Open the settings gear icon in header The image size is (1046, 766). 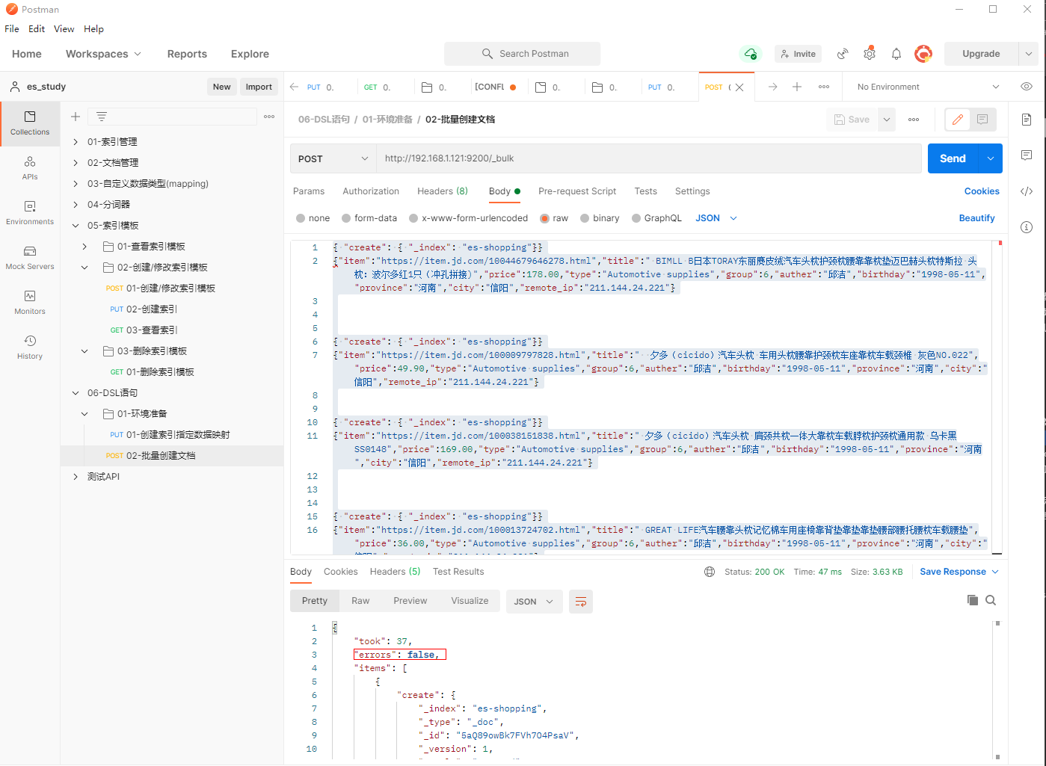tap(869, 54)
